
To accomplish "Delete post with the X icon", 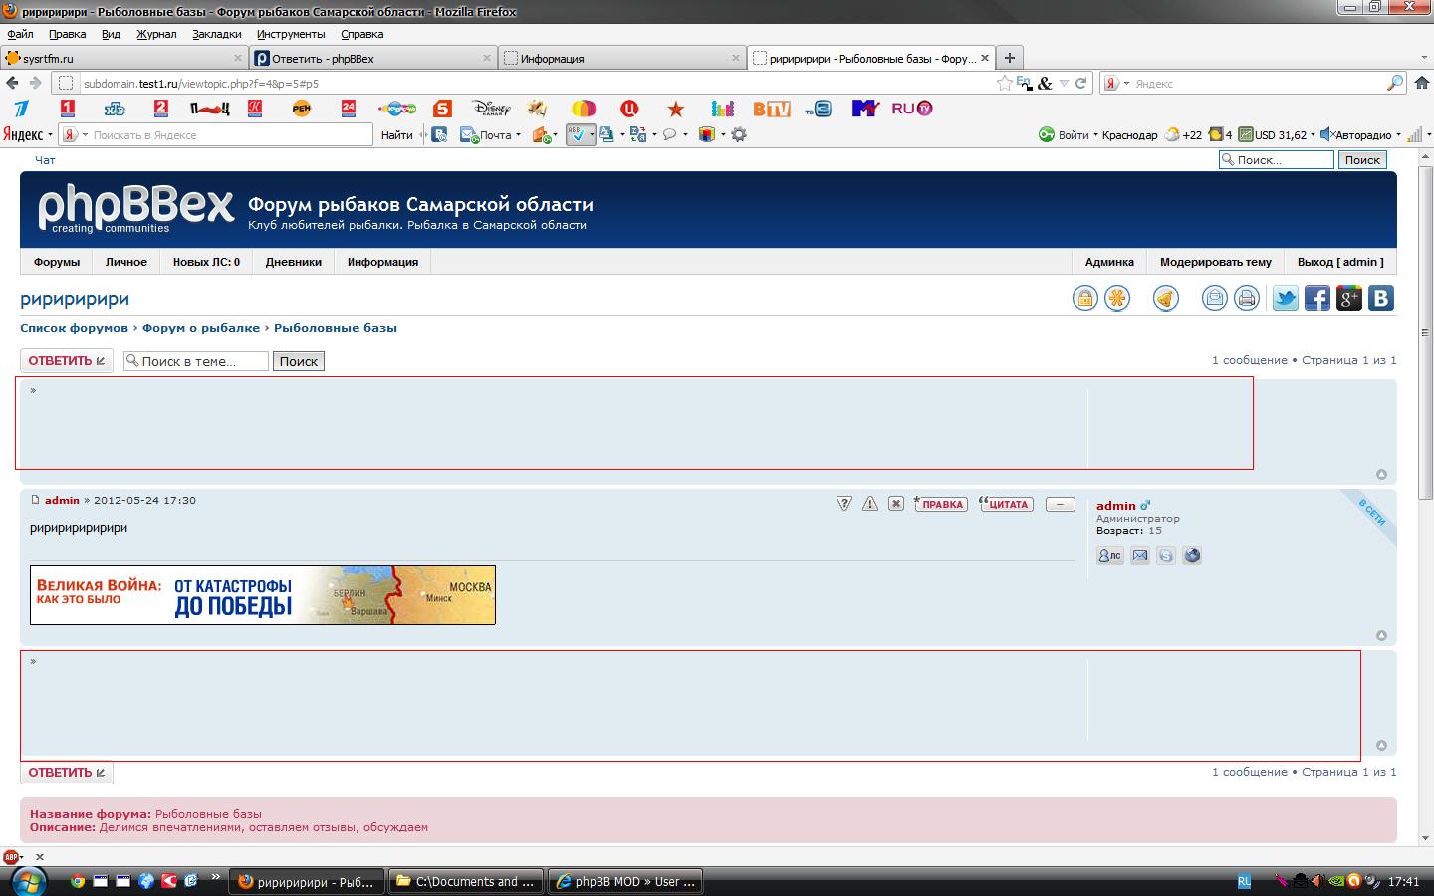I will 895,504.
